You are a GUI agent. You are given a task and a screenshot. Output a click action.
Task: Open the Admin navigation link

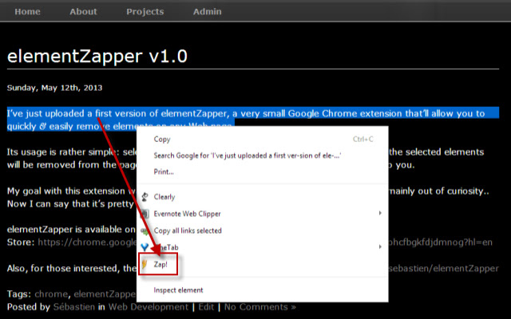point(208,11)
